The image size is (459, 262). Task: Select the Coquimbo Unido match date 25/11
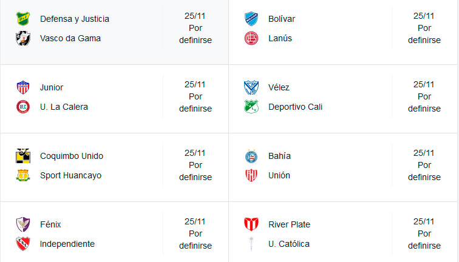click(195, 153)
